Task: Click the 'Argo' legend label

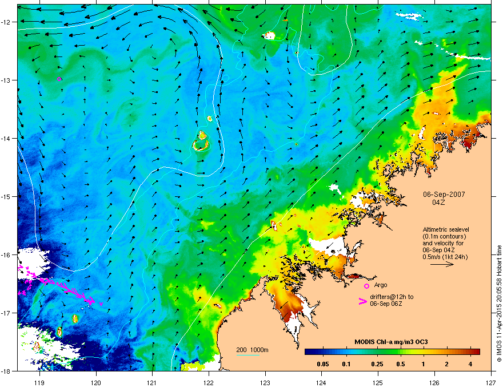Action: click(x=381, y=285)
